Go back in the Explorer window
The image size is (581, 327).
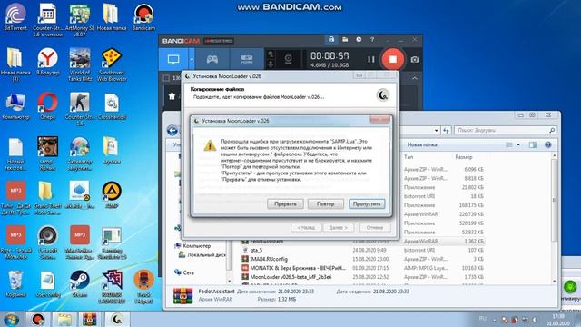[172, 130]
